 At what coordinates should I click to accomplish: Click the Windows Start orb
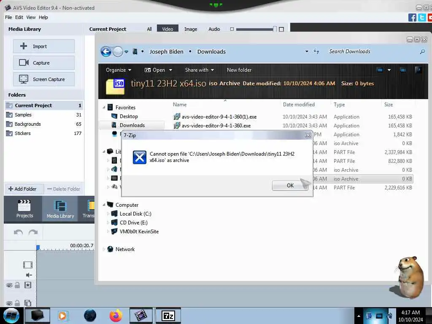pos(11,316)
